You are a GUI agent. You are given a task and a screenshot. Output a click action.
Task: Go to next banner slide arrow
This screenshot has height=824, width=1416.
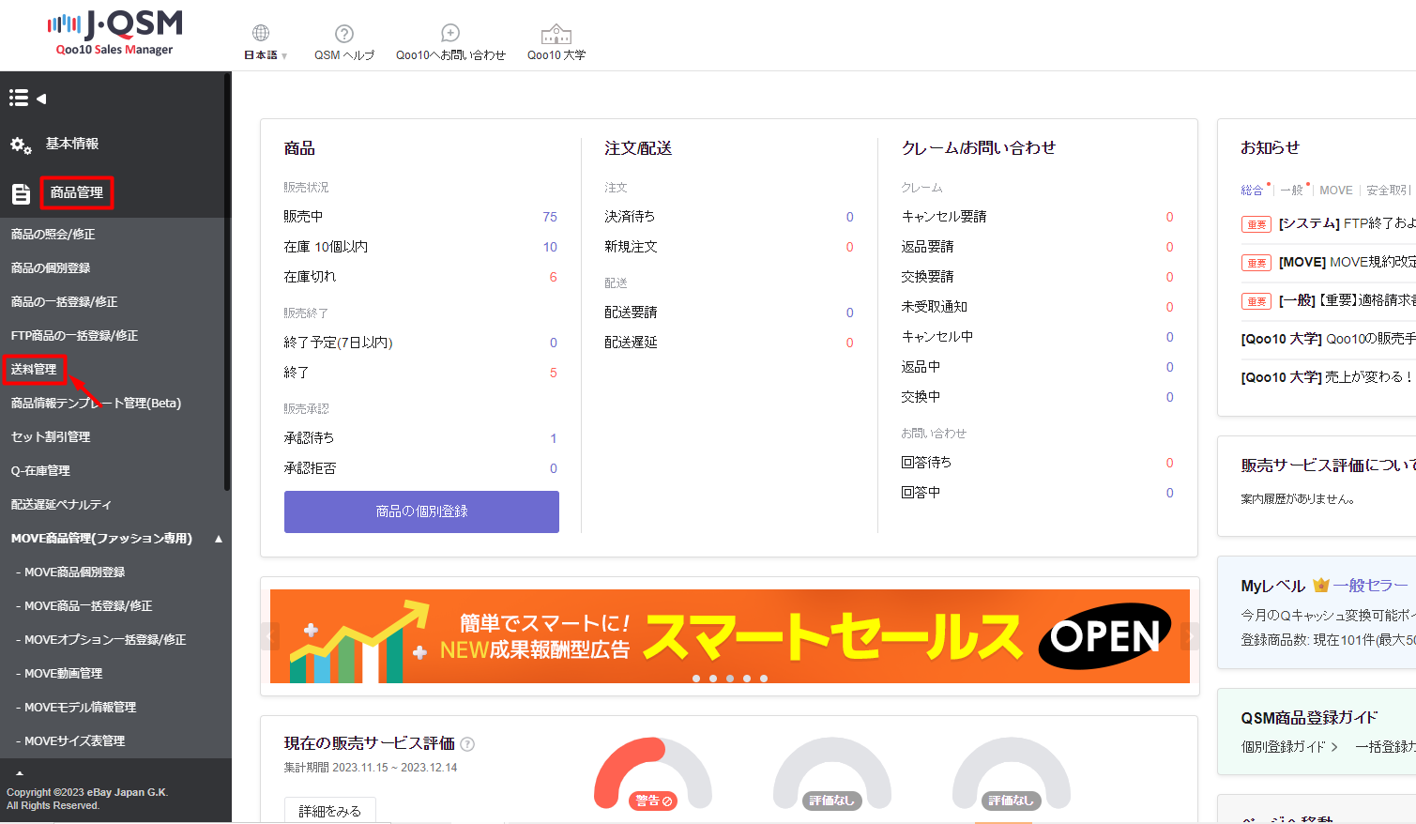[1190, 636]
